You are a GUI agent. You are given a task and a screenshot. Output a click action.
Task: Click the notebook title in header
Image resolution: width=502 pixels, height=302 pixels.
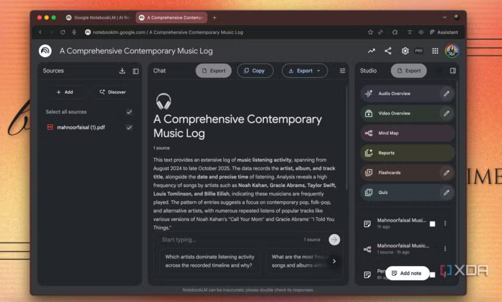pyautogui.click(x=136, y=51)
